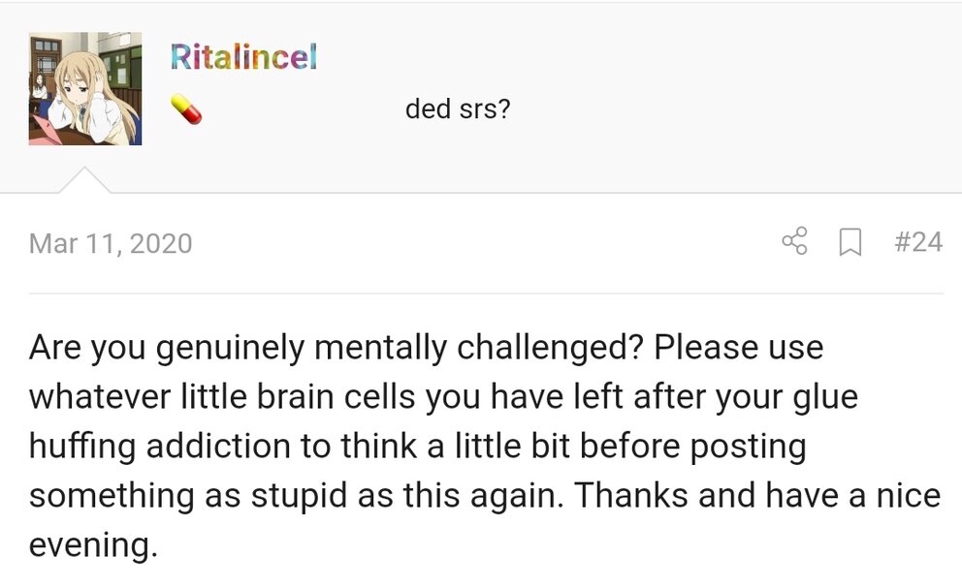
Task: Click the speech-bubble pointer below the avatar
Action: point(84,179)
